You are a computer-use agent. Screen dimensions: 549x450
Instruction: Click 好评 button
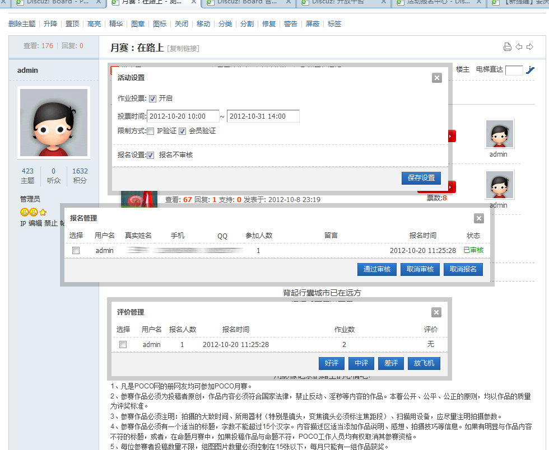332,363
